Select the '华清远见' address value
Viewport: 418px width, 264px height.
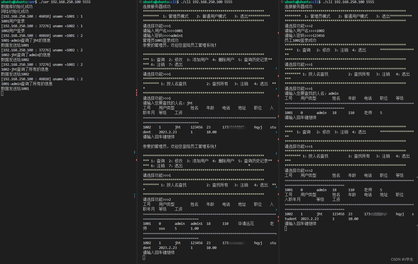pyautogui.click(x=246, y=224)
